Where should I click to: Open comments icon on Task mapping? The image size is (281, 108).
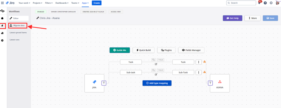tap(153, 60)
